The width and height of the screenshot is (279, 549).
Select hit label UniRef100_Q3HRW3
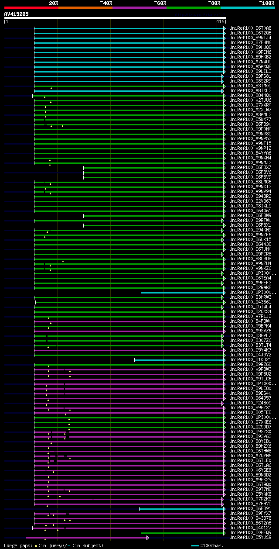[x=250, y=297]
